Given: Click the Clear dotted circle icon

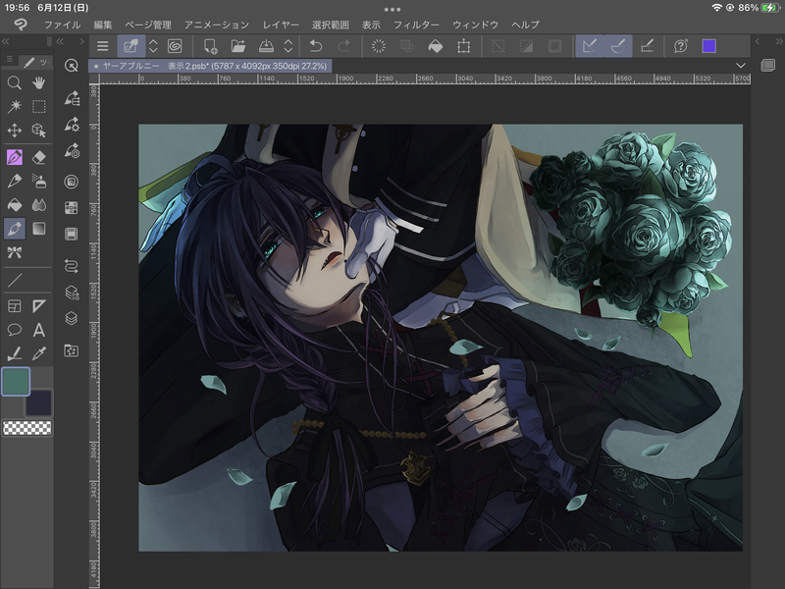Looking at the screenshot, I should (x=379, y=46).
